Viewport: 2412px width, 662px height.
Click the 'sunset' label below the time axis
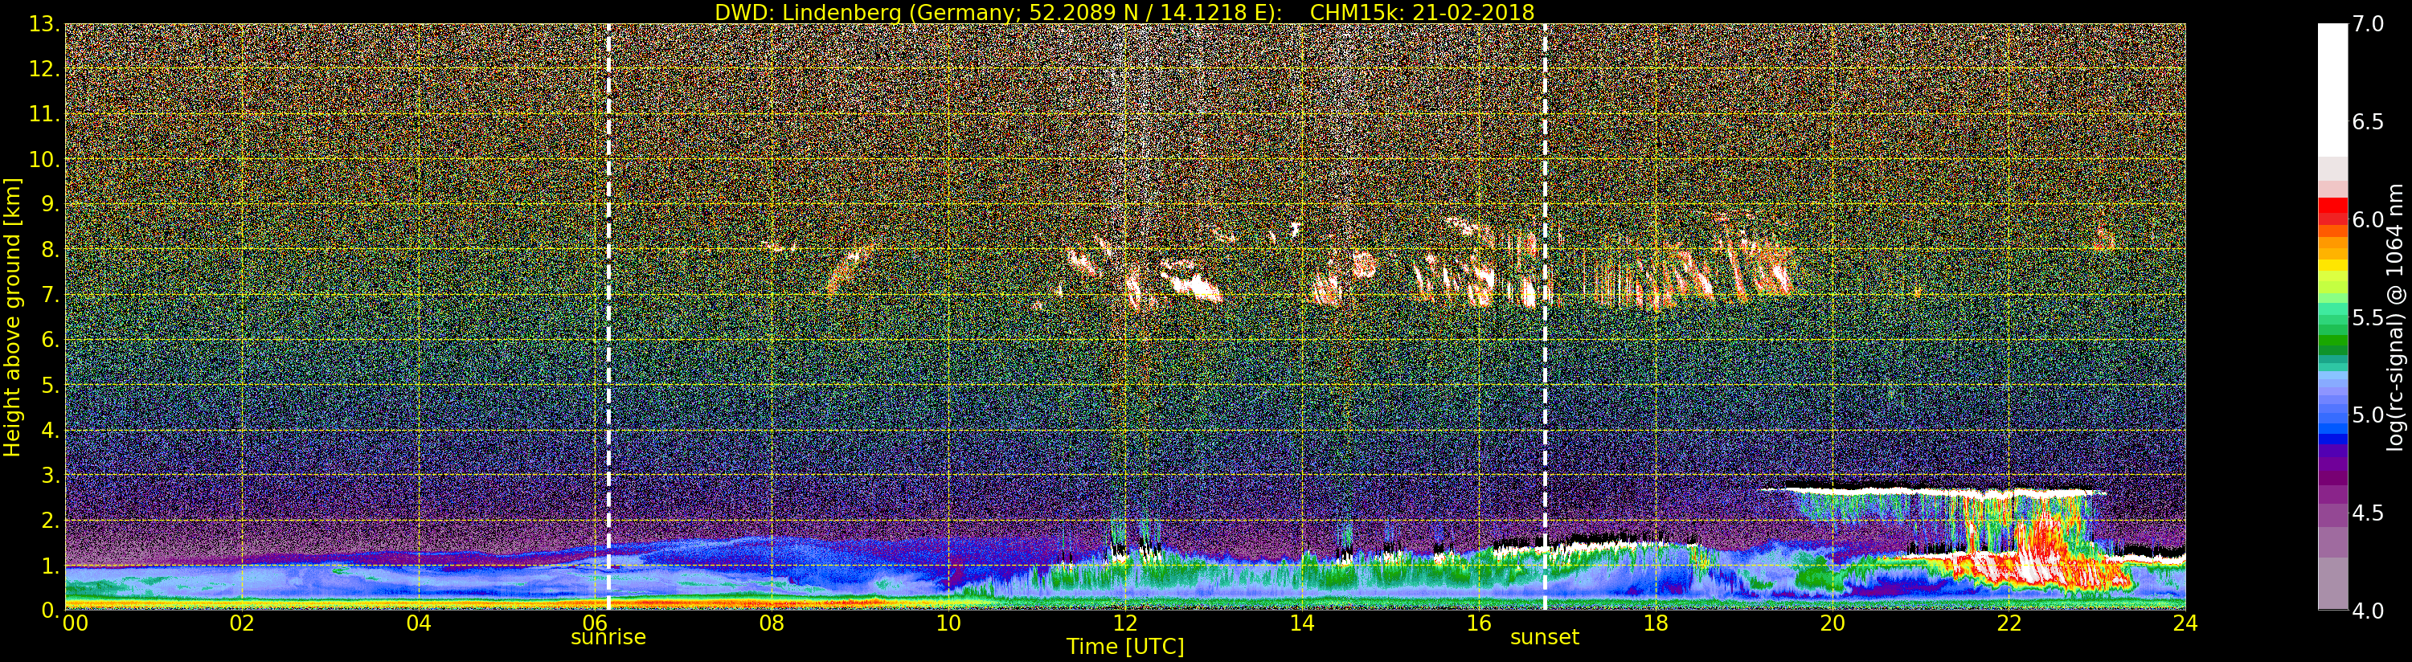pyautogui.click(x=1544, y=637)
